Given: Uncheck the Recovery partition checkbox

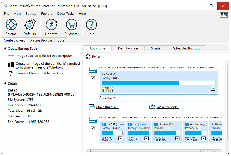Looking at the screenshot, I should [x=204, y=138].
